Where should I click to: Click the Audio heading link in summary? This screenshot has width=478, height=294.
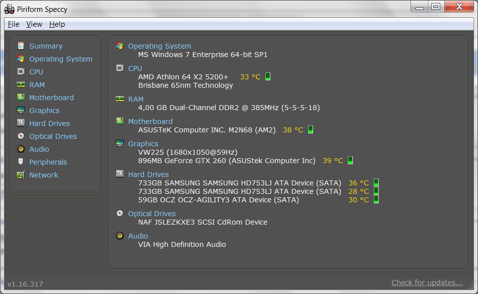138,236
